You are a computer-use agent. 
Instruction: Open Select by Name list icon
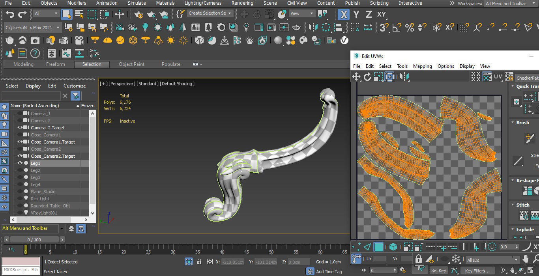pos(79,15)
